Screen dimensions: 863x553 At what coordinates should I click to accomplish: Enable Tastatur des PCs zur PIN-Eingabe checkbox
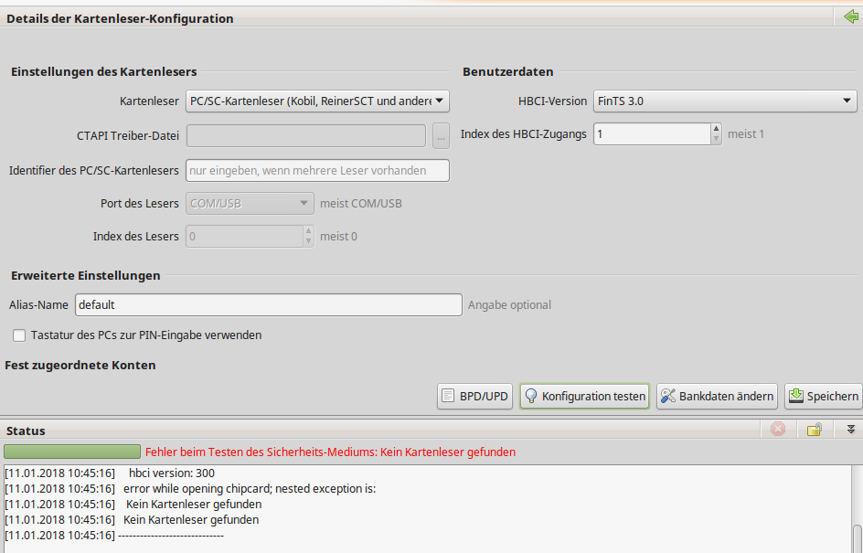point(19,335)
